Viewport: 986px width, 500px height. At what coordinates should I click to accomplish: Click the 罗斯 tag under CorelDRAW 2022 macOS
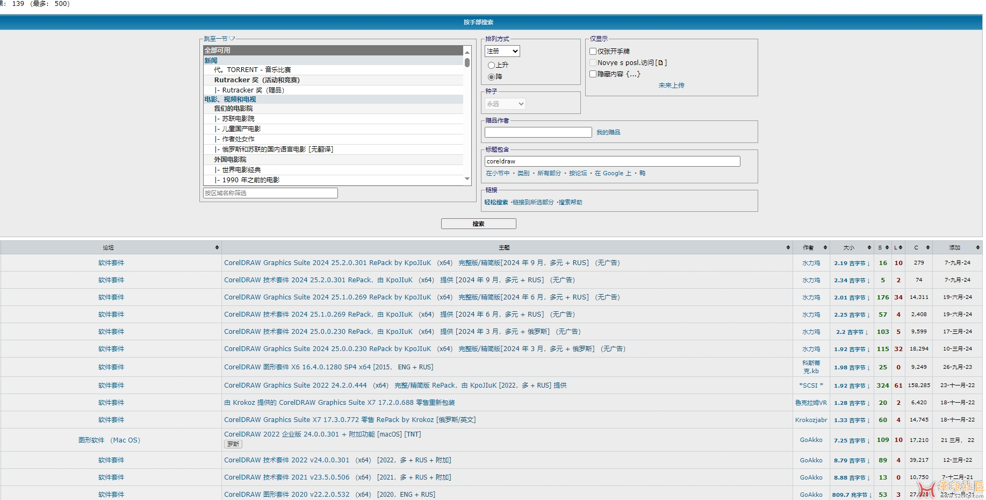click(233, 444)
